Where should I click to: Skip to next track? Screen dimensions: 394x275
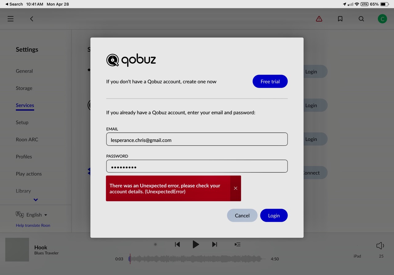(215, 244)
